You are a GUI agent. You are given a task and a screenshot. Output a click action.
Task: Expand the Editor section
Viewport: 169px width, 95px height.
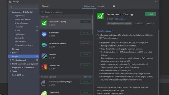[x=11, y=53]
